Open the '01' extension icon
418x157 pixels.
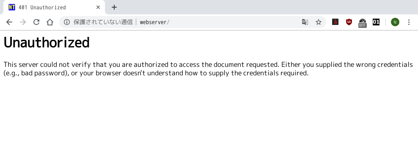pos(376,22)
